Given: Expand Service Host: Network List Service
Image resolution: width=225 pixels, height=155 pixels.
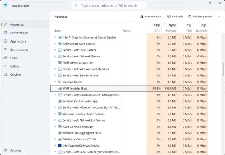Looking at the screenshot, I should coord(55,120).
